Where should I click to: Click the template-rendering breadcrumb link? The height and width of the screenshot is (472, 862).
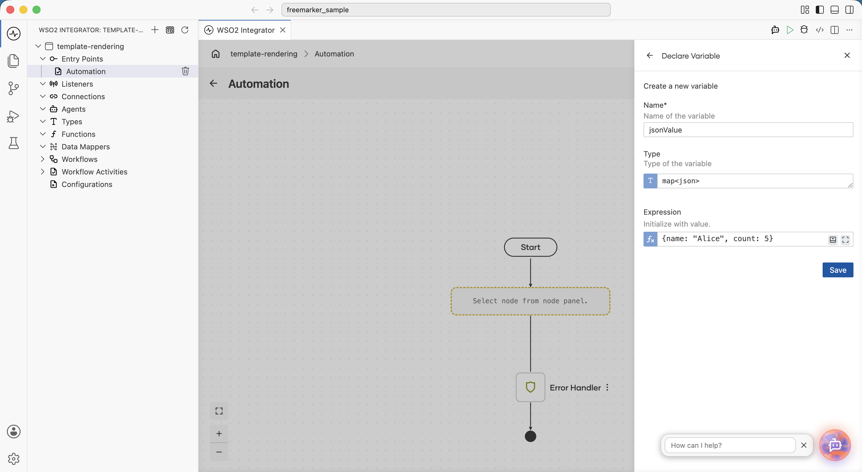(x=264, y=54)
